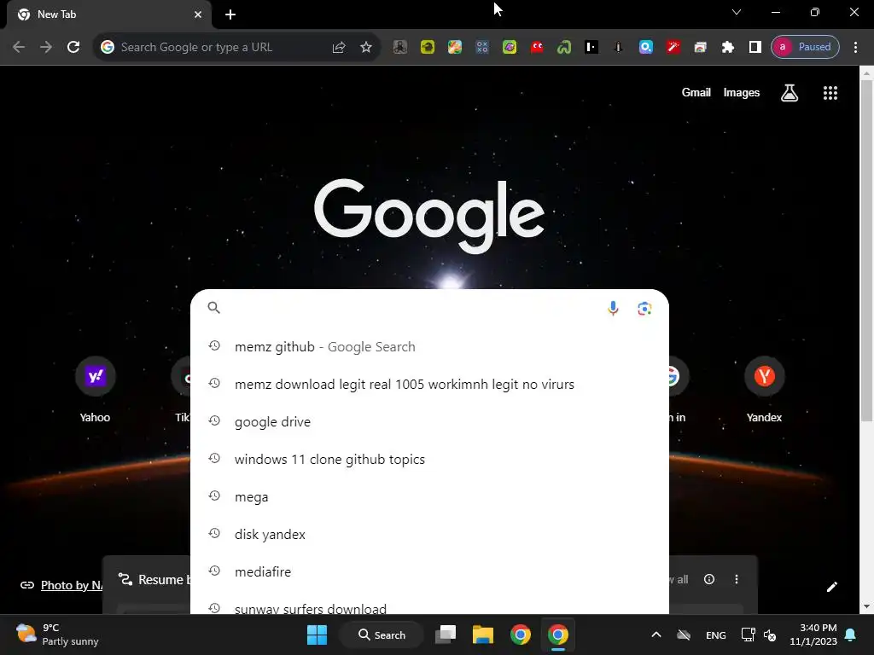This screenshot has height=655, width=874.
Task: Open the muted volume tray icon
Action: (770, 635)
